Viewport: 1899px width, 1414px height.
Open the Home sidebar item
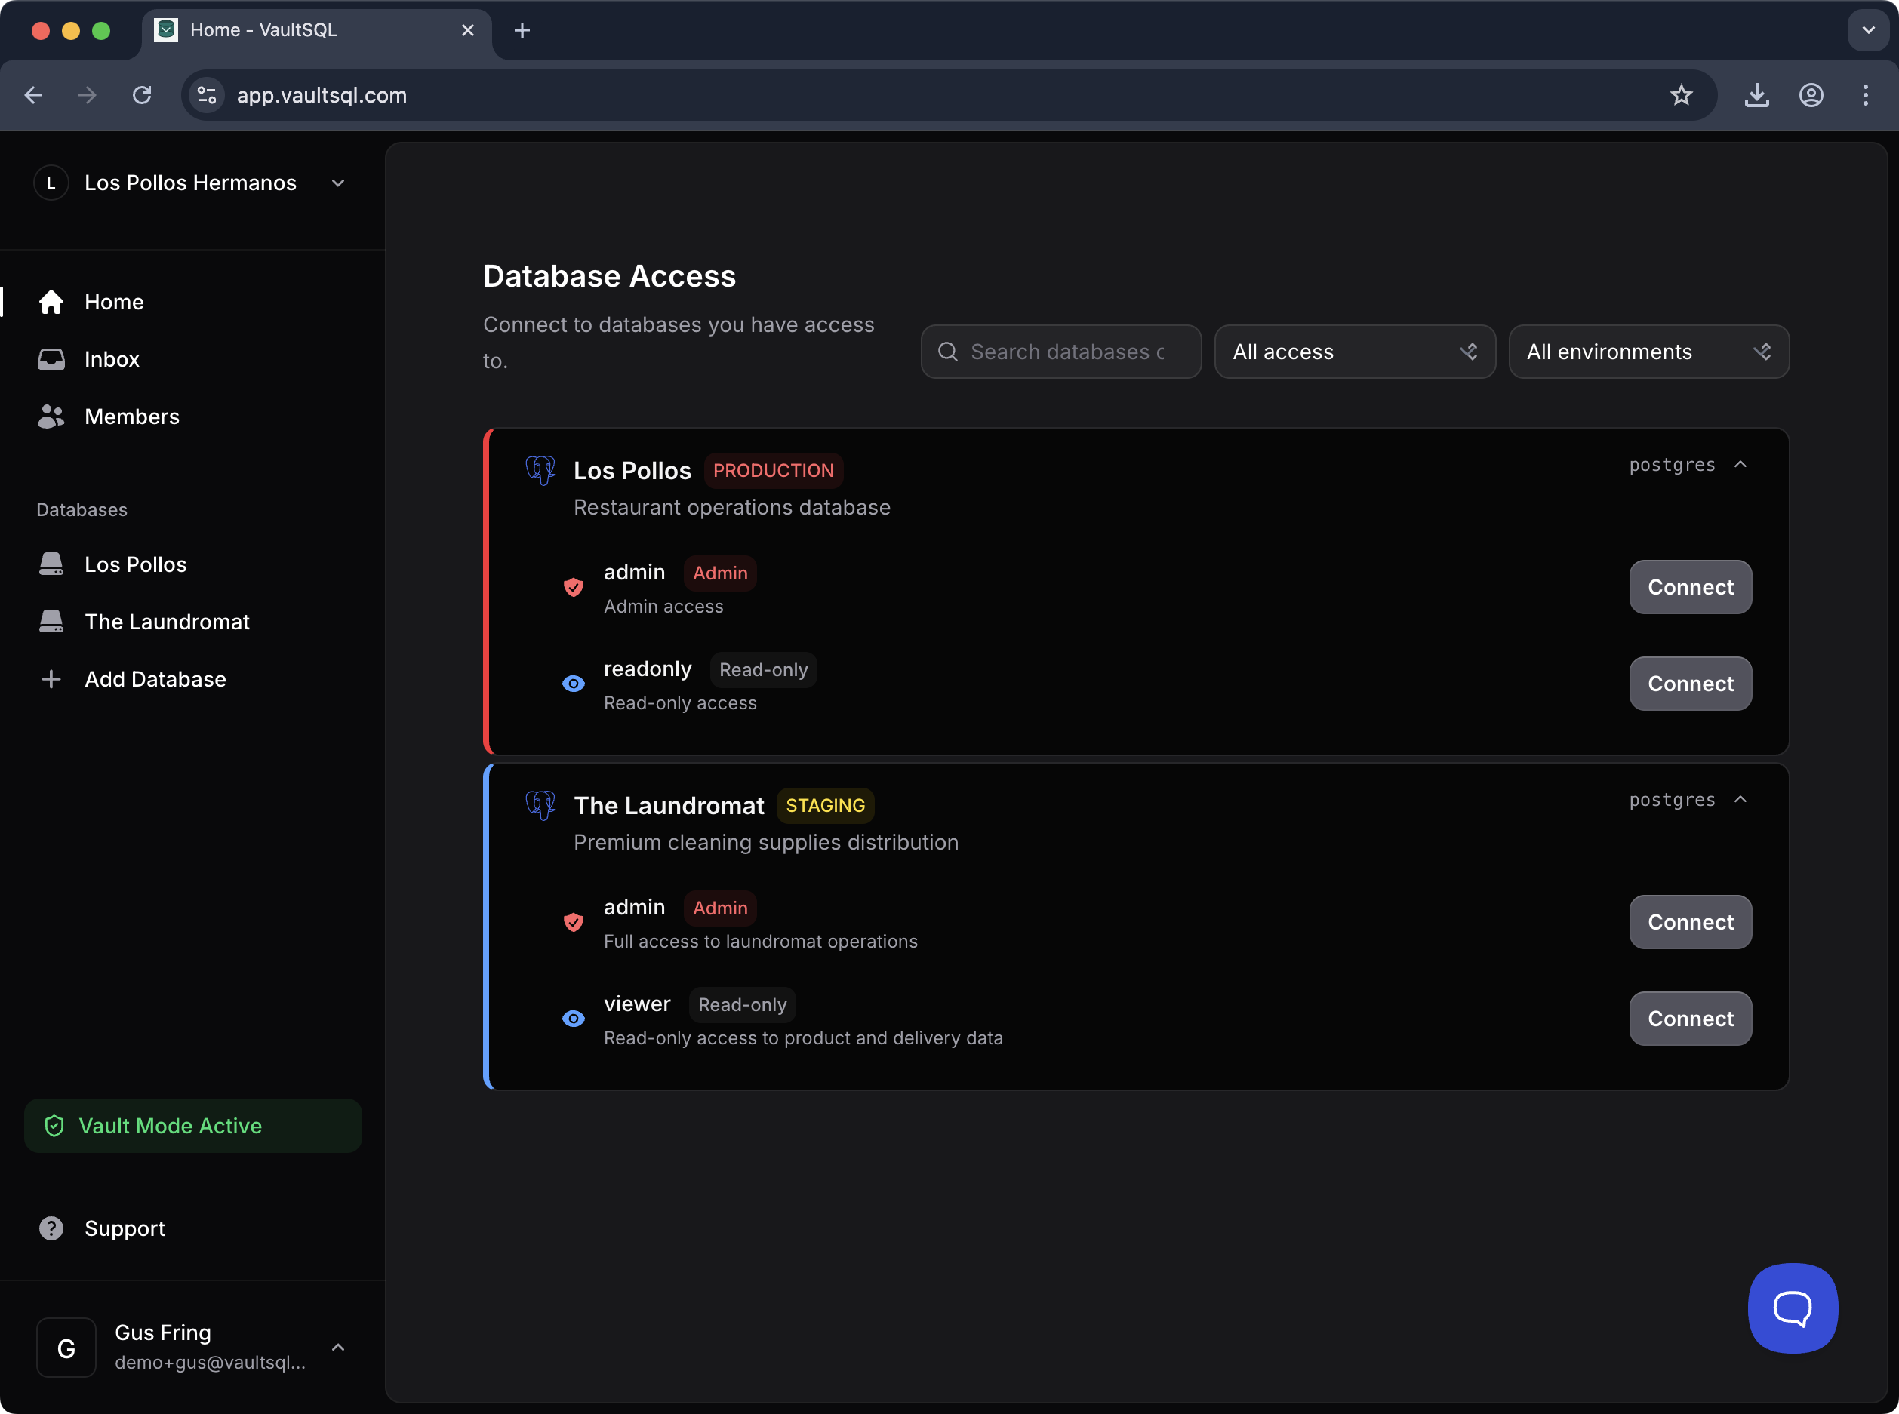point(114,302)
